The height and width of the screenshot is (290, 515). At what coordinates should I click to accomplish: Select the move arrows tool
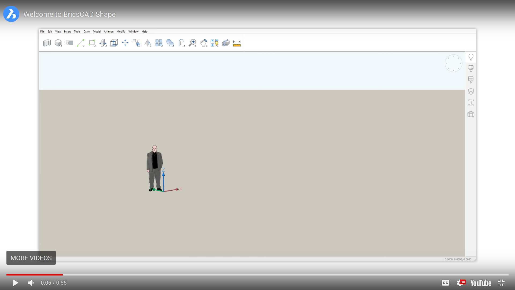click(125, 43)
